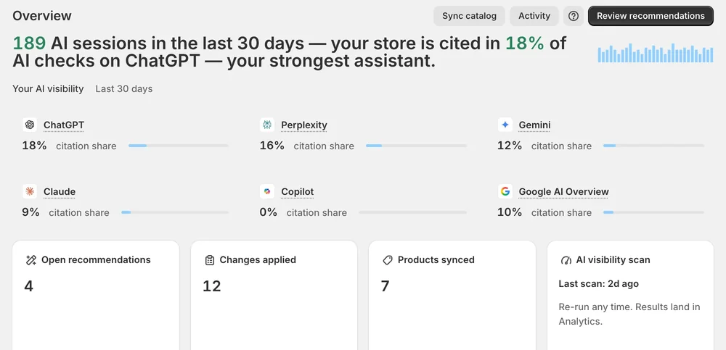The image size is (726, 350).
Task: Click the Products synced tag icon
Action: tap(388, 260)
